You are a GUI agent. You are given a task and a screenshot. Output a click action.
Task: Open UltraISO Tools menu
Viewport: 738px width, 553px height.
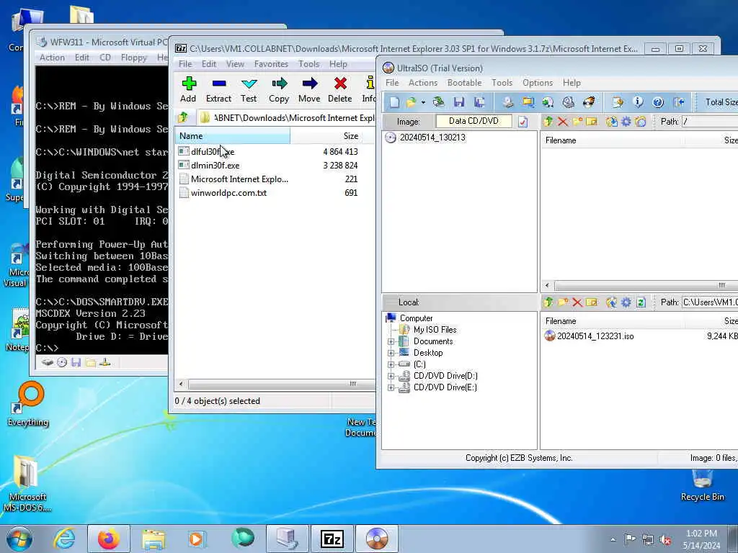502,83
